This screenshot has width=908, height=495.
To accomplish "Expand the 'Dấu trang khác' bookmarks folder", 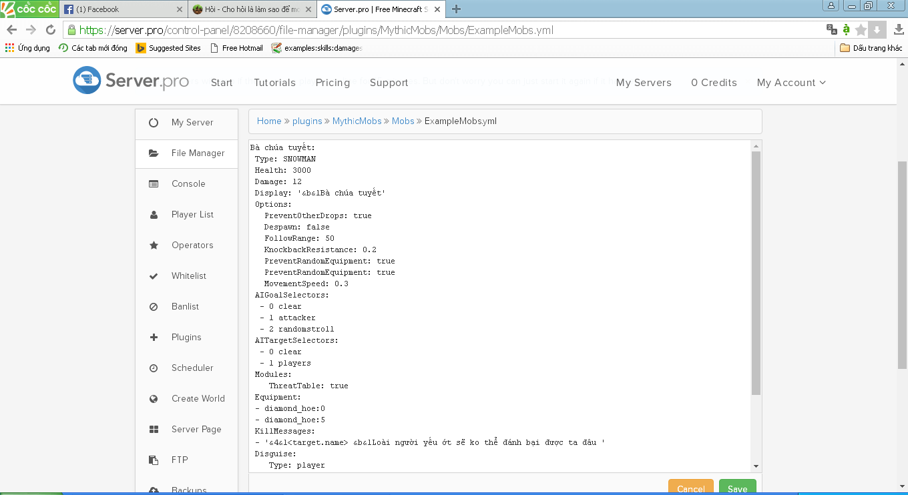I will pyautogui.click(x=871, y=48).
